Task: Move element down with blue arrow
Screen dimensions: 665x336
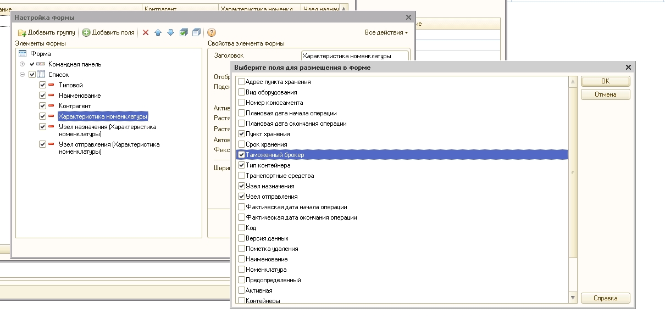Action: (170, 33)
